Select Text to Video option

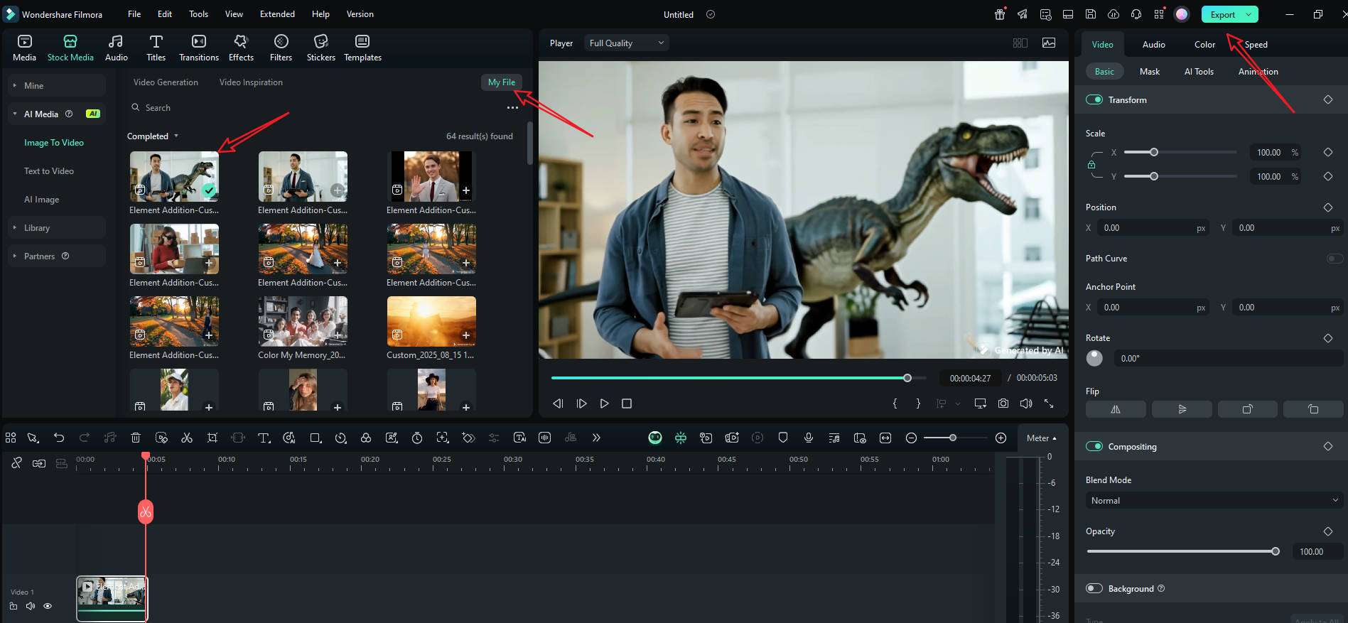tap(49, 171)
